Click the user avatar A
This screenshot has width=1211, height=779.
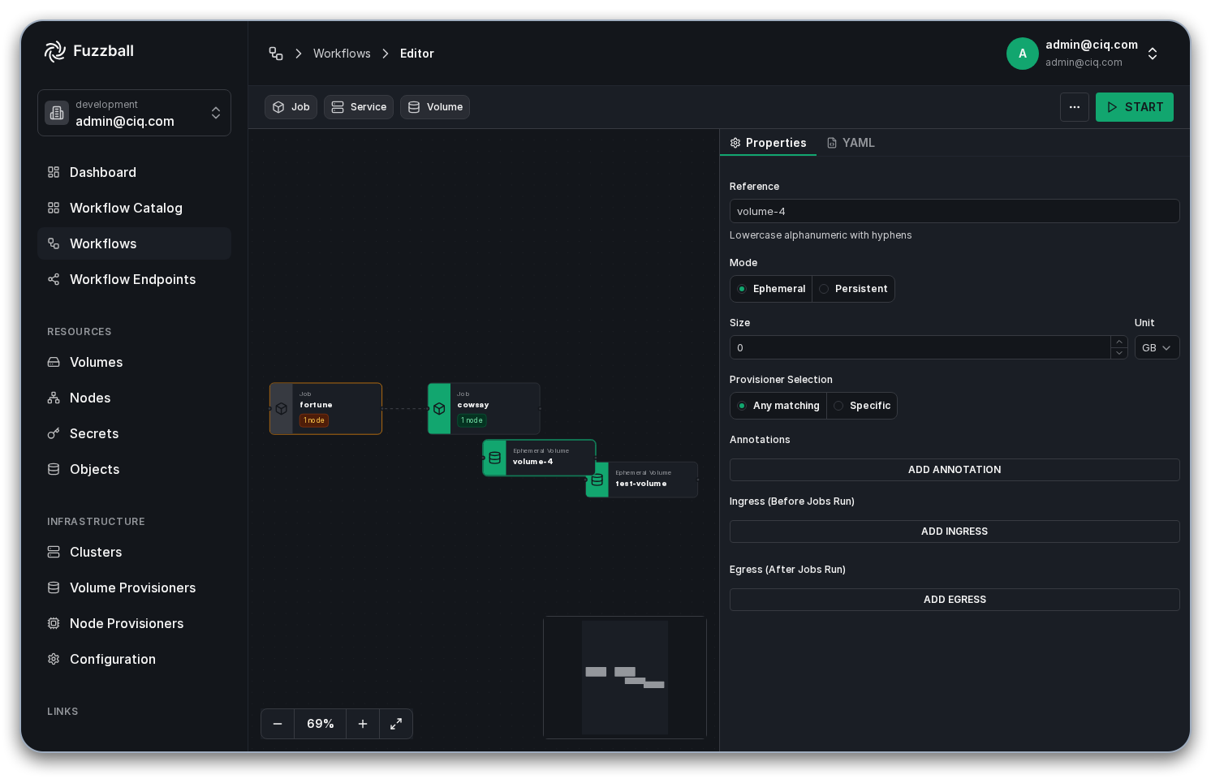tap(1023, 54)
